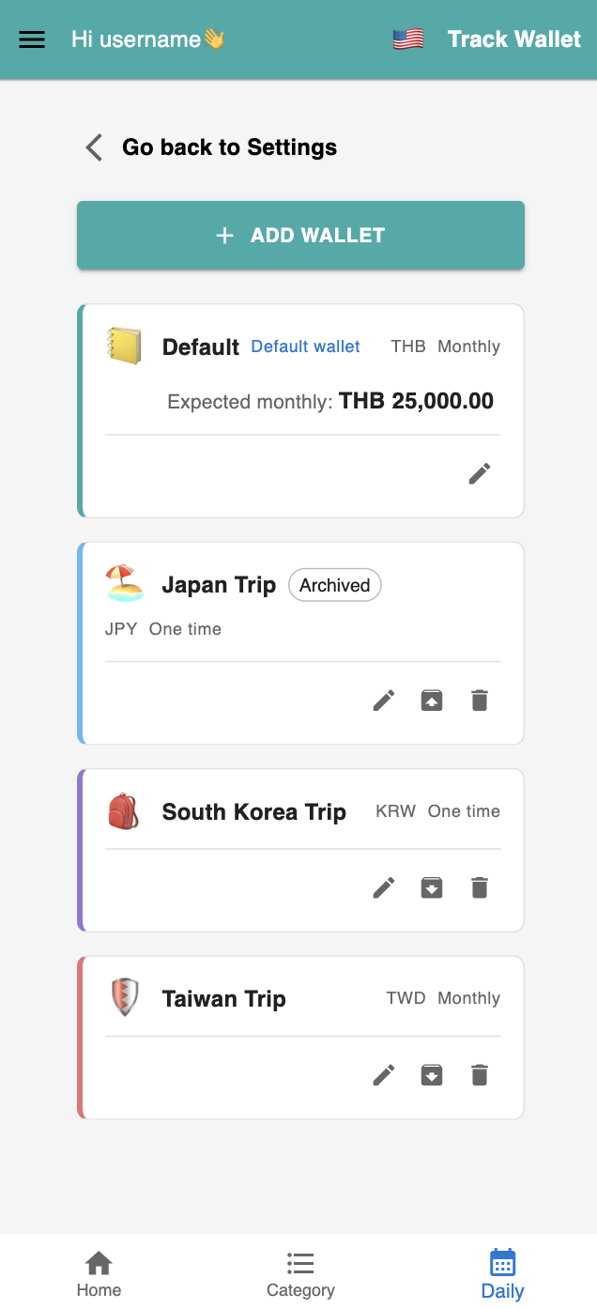597x1309 pixels.
Task: Switch to the Home tab
Action: pyautogui.click(x=99, y=1273)
